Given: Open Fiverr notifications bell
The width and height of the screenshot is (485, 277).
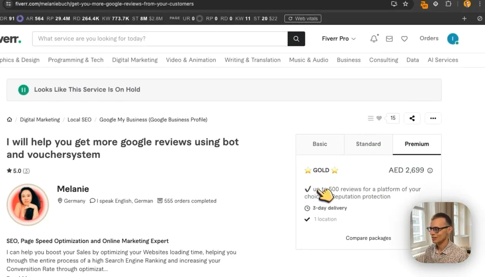Looking at the screenshot, I should point(374,38).
